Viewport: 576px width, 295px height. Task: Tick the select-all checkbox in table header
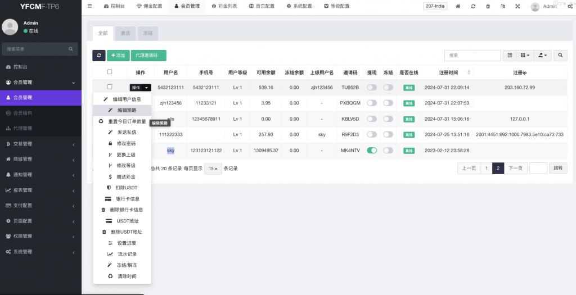click(110, 72)
